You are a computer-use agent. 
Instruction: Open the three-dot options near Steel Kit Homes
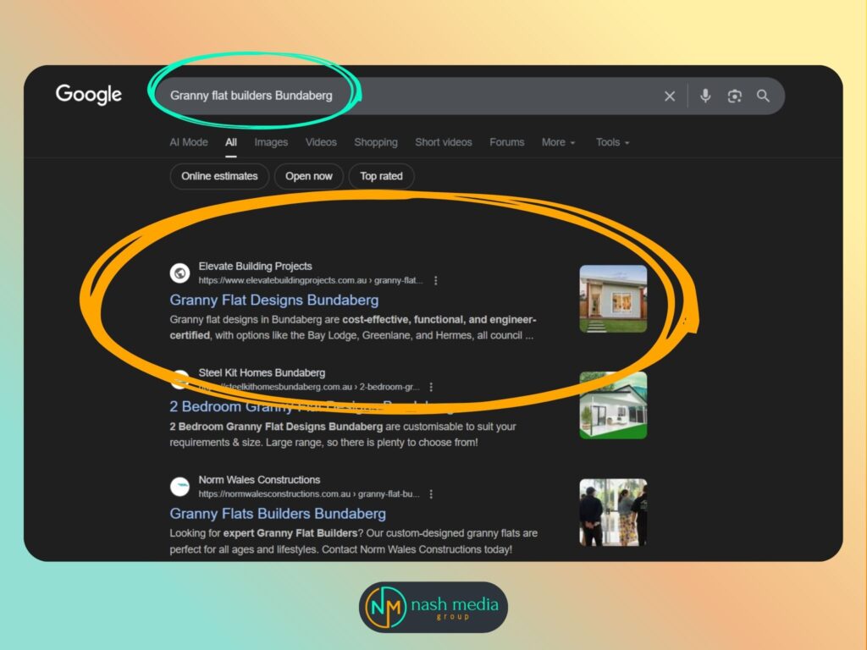click(x=432, y=386)
